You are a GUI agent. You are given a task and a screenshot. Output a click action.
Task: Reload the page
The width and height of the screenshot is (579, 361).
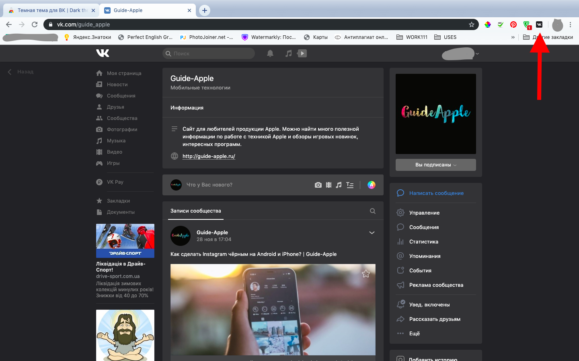35,24
